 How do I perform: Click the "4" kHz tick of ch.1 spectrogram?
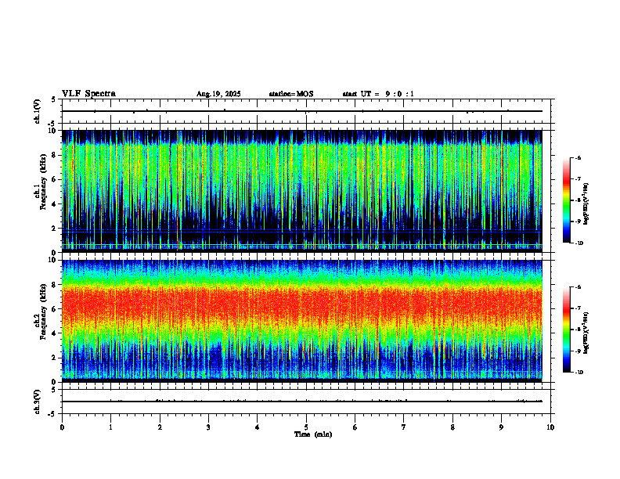click(x=55, y=204)
